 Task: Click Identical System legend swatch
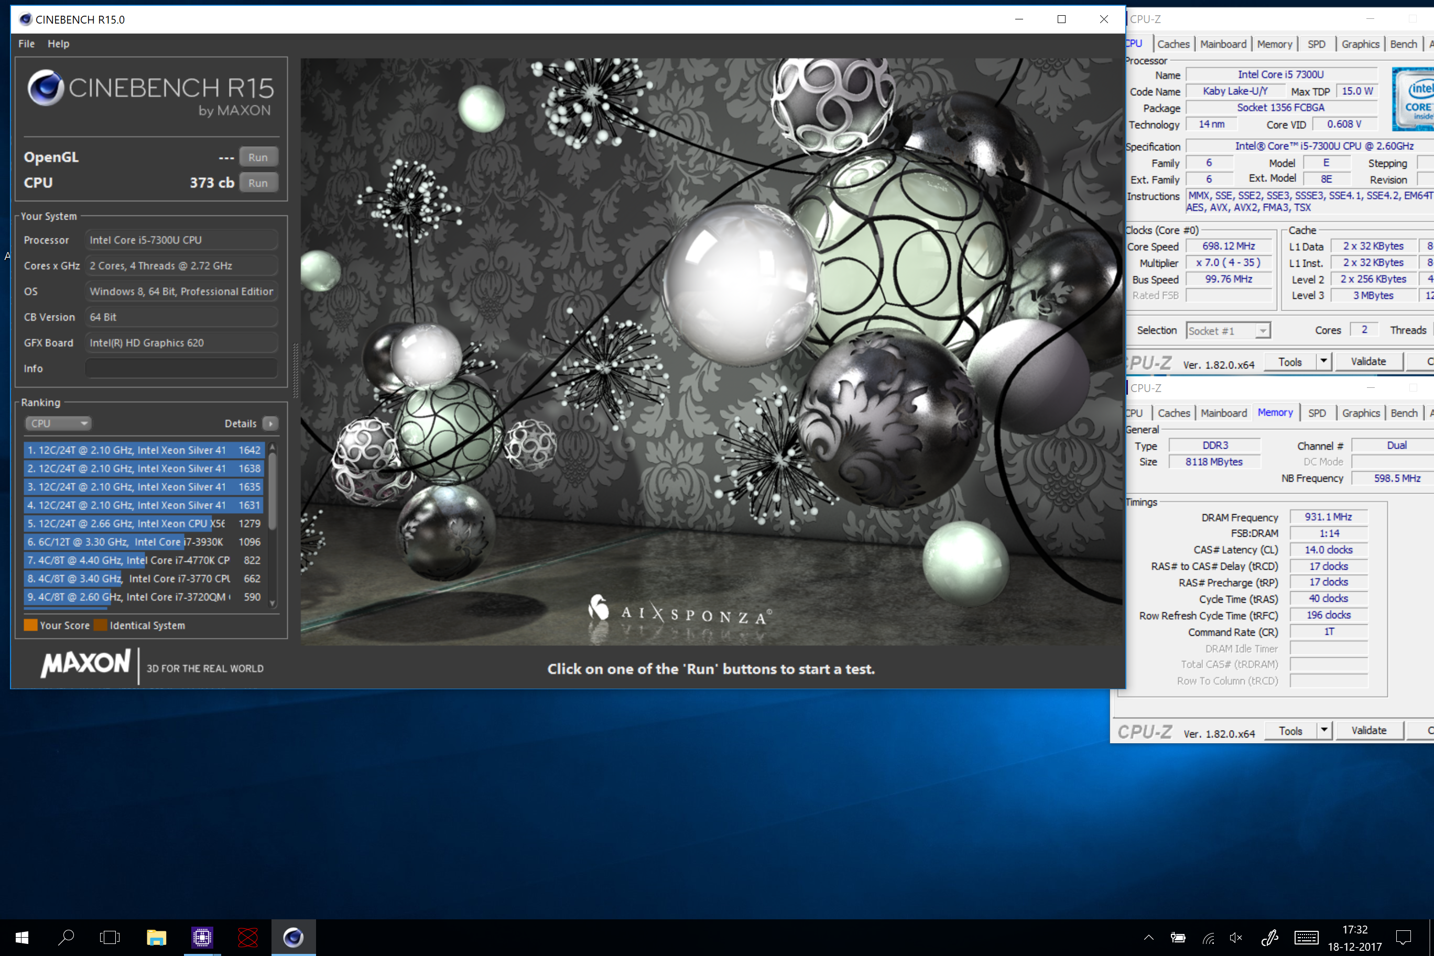[x=101, y=625]
